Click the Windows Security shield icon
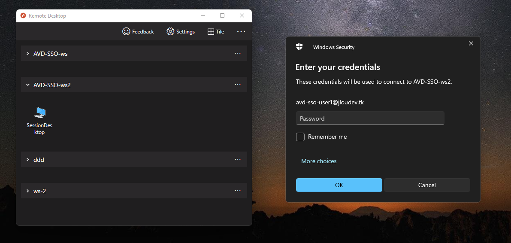The image size is (511, 243). pos(299,47)
